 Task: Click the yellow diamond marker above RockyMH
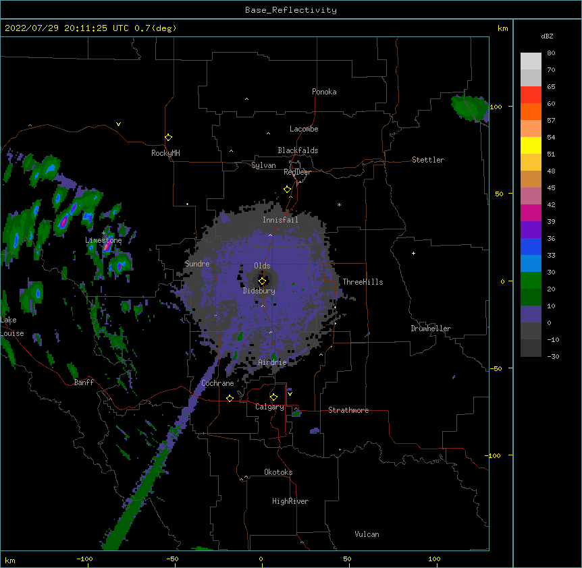168,138
